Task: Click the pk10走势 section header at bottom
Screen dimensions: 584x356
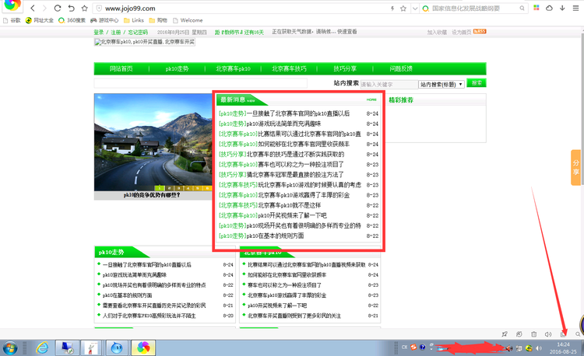Action: coord(111,253)
